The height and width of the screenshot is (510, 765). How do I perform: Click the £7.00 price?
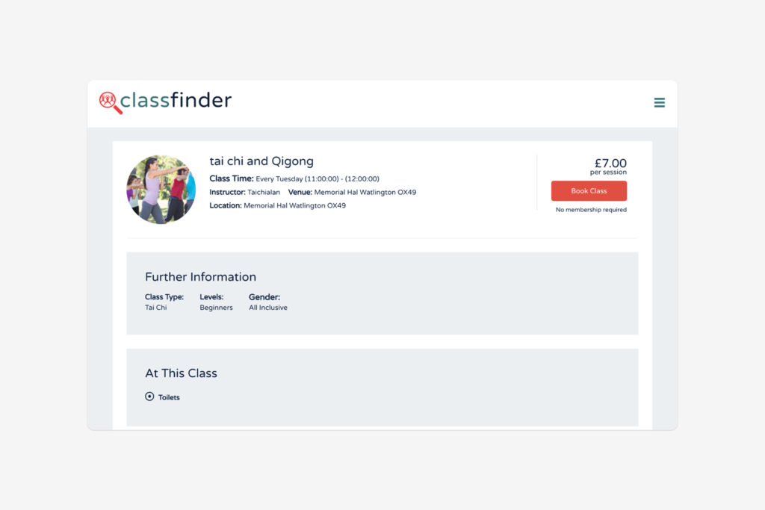[x=610, y=164]
